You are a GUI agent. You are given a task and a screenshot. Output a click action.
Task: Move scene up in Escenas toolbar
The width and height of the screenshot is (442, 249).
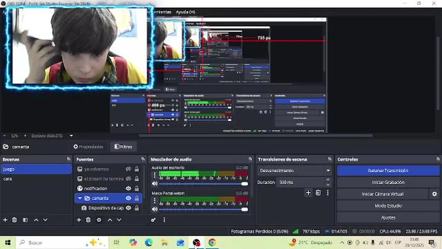point(36,220)
